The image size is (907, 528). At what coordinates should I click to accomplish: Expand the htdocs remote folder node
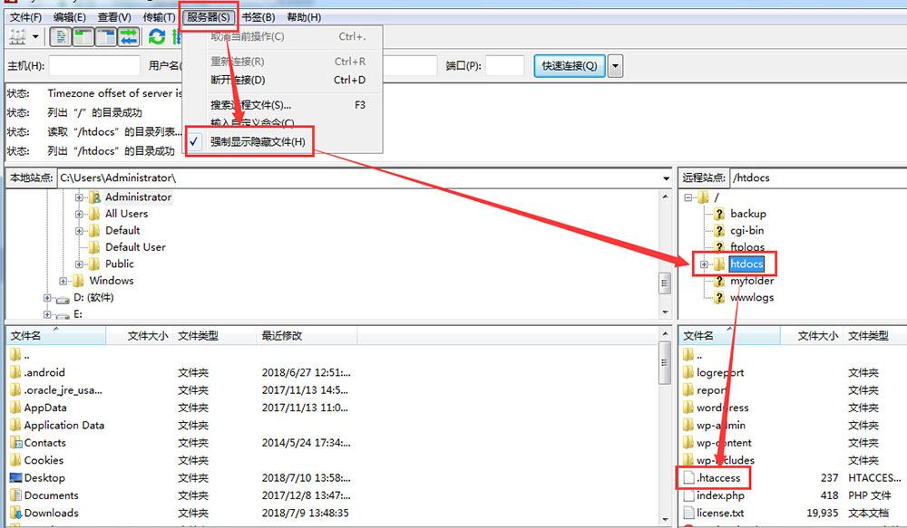pyautogui.click(x=704, y=264)
